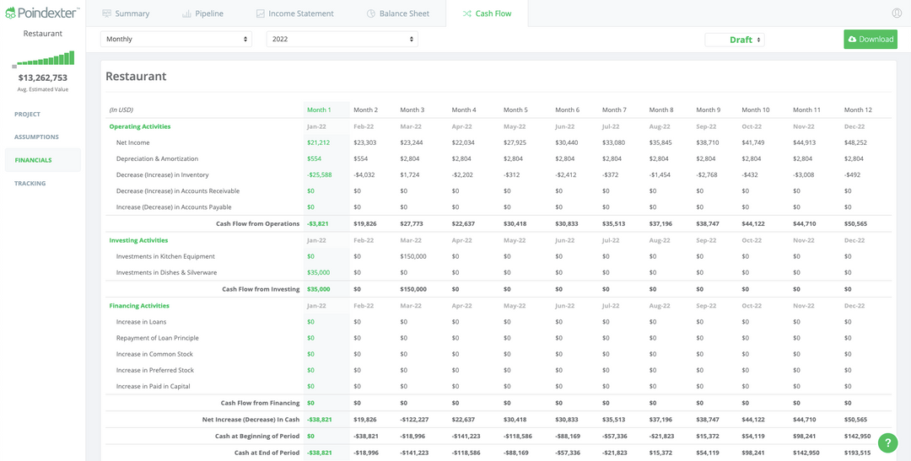Open the Monthly period dropdown
The width and height of the screenshot is (911, 461).
(x=175, y=40)
